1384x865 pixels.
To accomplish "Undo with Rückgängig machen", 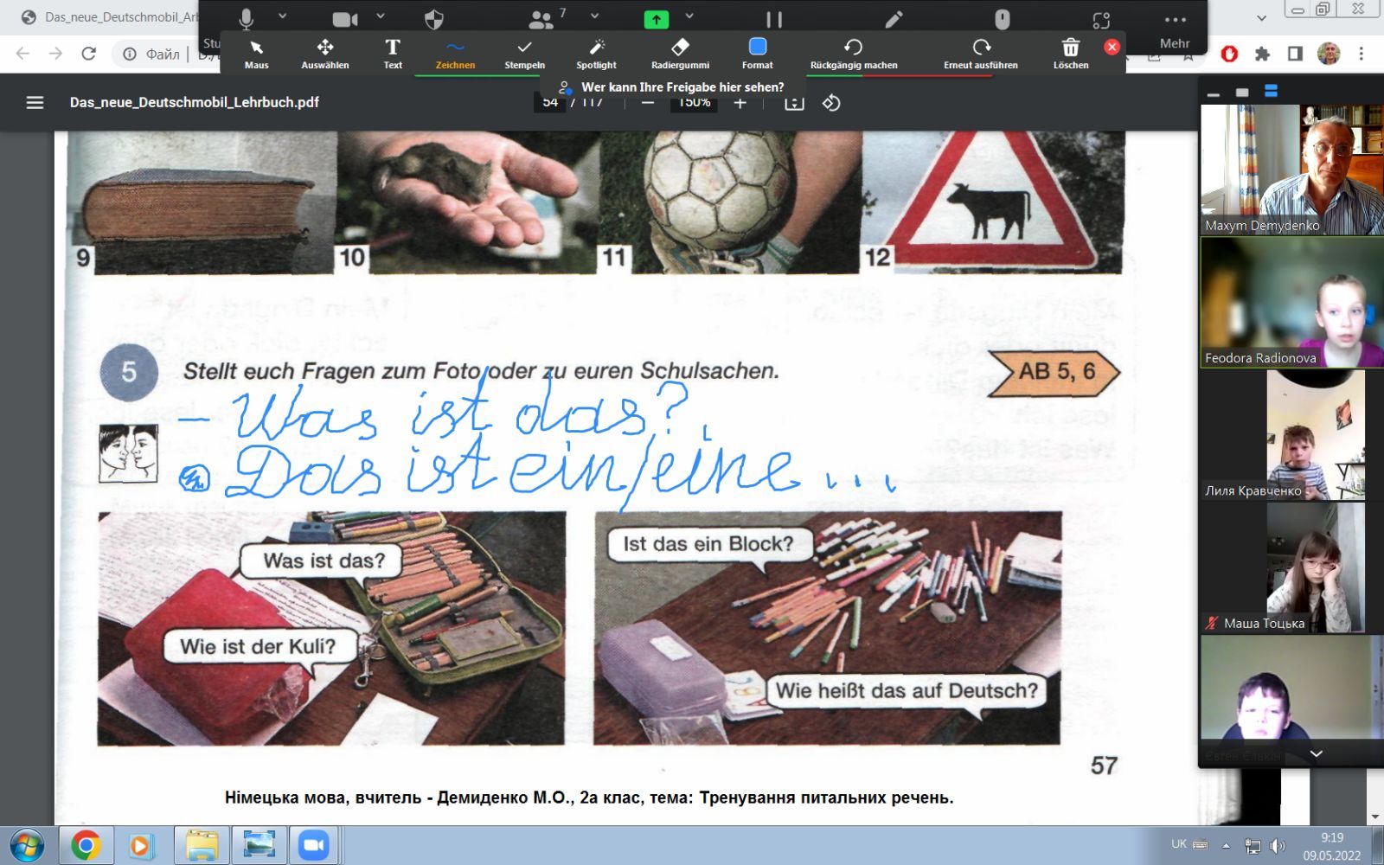I will (853, 53).
